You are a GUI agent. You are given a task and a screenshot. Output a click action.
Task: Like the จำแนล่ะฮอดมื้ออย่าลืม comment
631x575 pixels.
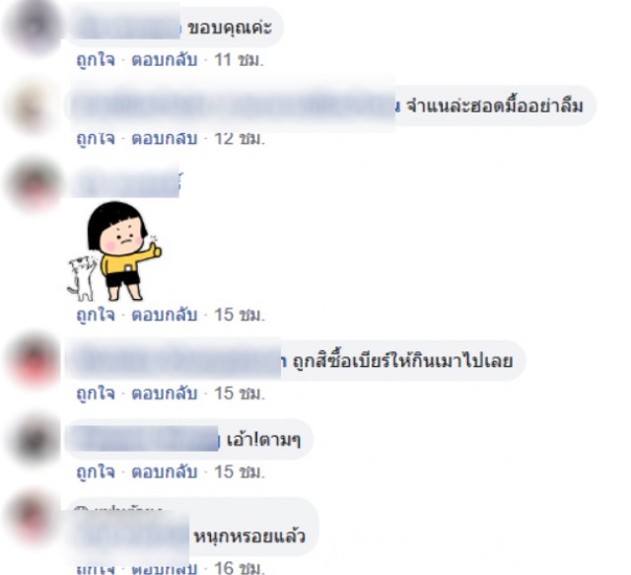click(x=96, y=139)
